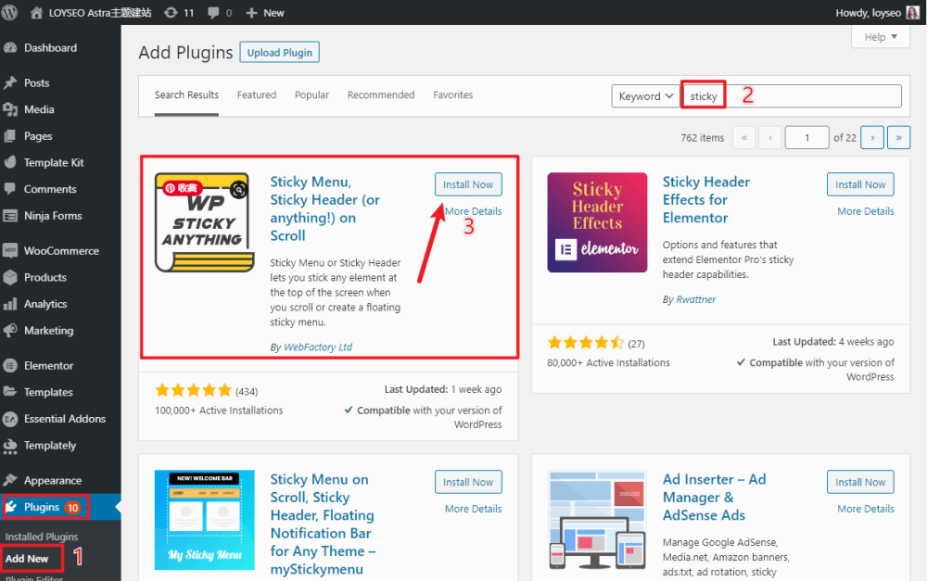Open Ad Inserter – Ad Manager title link
This screenshot has height=581, width=927.
(714, 497)
